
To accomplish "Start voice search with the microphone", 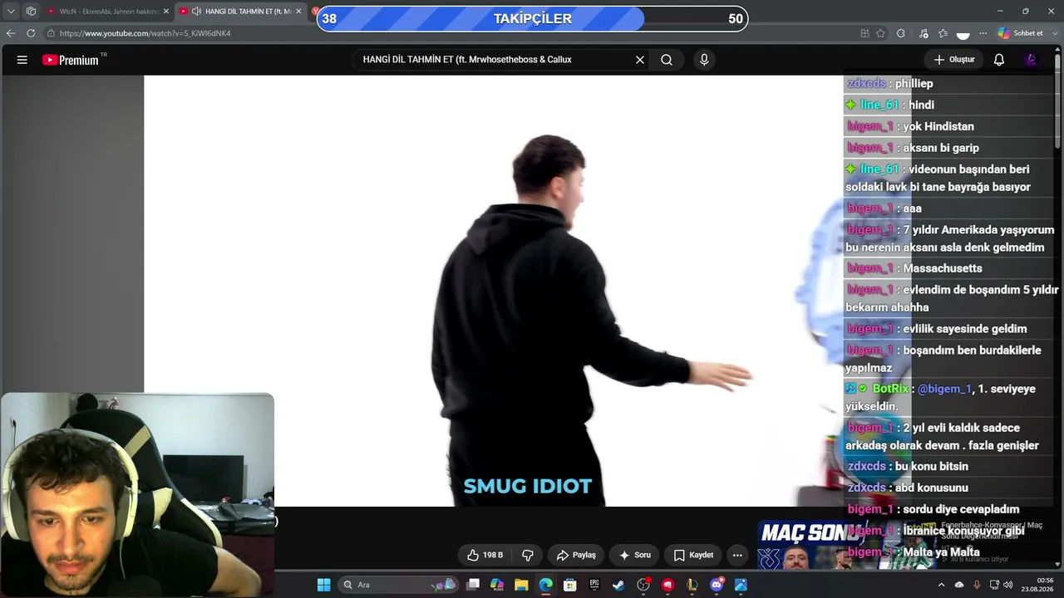I will 704,60.
